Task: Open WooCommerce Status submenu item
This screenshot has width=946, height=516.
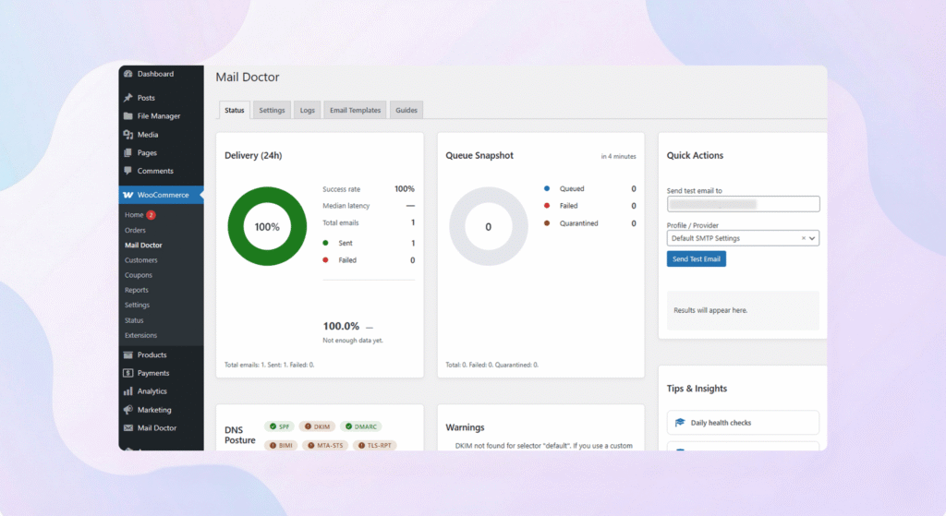Action: coord(134,320)
